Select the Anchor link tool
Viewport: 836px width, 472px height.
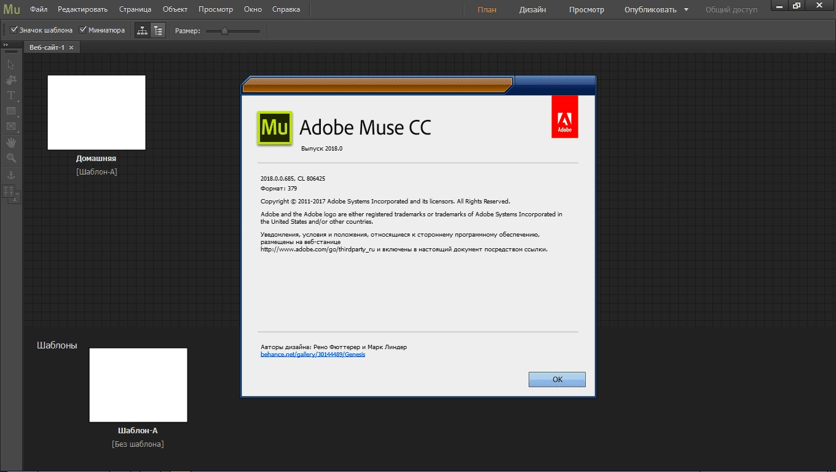click(11, 175)
